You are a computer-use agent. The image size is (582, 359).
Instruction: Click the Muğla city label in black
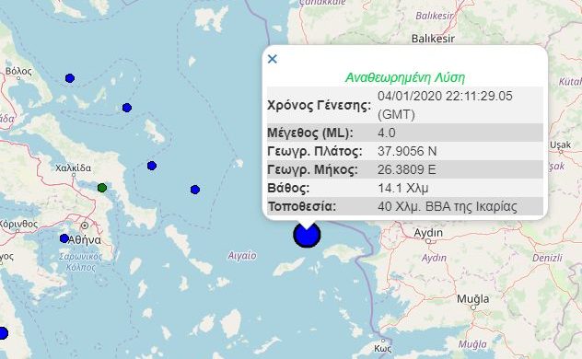(x=472, y=299)
